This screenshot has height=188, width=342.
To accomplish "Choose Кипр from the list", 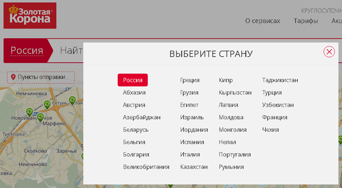I will coord(226,80).
